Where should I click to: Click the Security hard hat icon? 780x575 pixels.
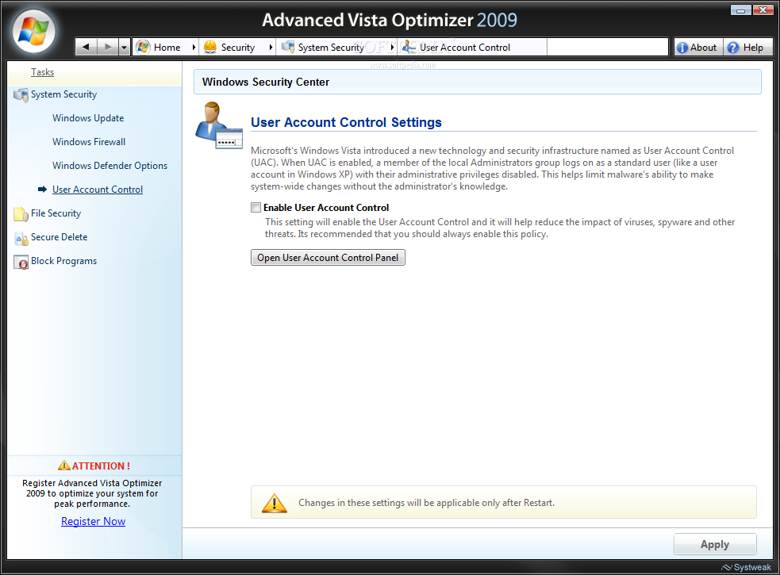pos(210,47)
